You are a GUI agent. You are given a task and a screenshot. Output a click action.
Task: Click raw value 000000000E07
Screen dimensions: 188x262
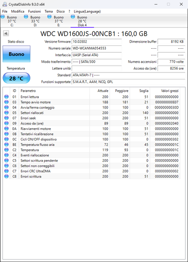[x=167, y=102]
